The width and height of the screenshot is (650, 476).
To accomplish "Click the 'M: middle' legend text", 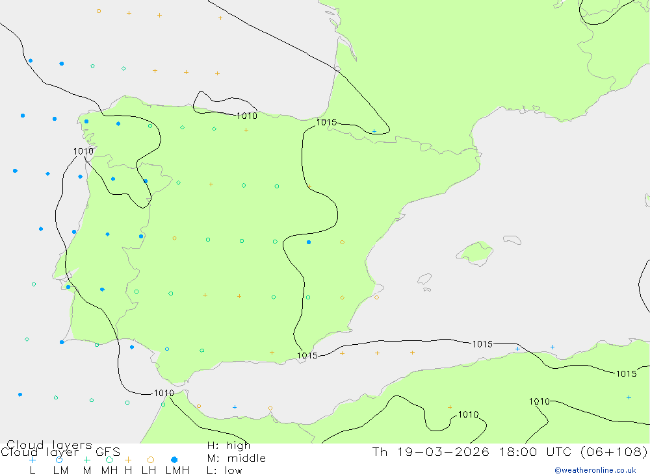I will point(237,458).
